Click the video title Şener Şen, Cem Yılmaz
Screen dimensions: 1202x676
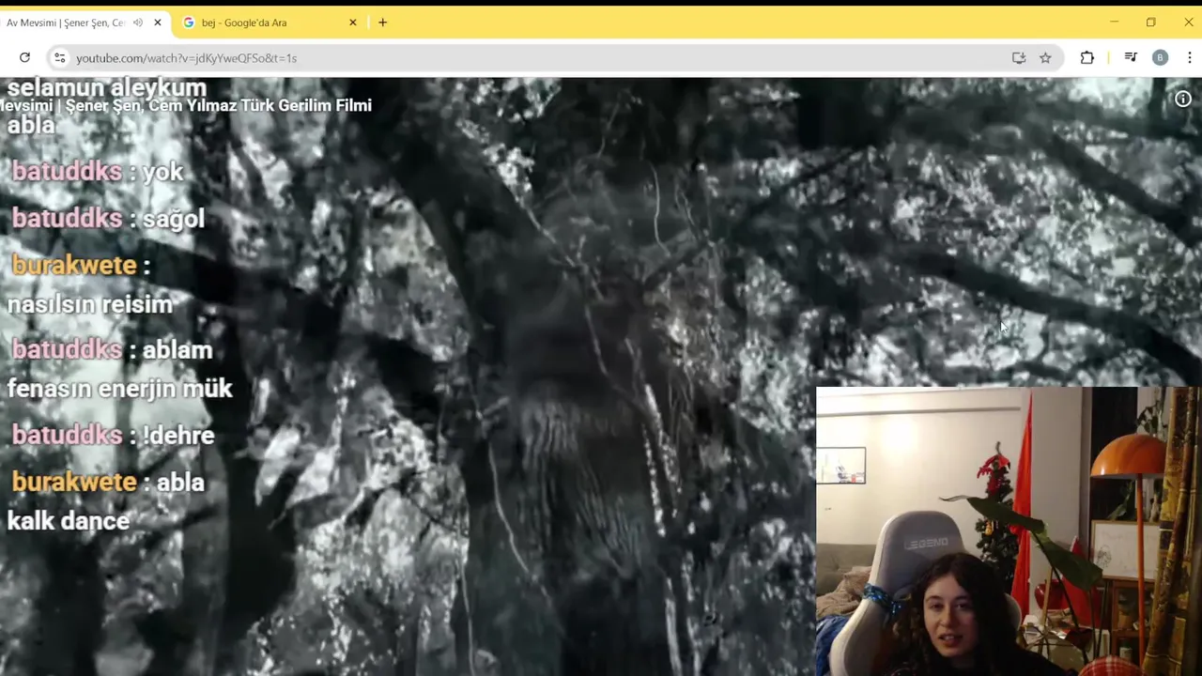[x=186, y=105]
